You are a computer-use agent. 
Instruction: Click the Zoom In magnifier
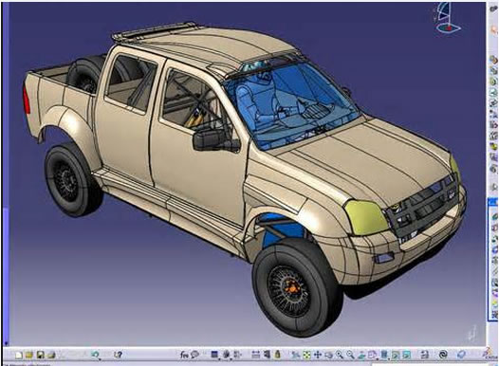340,355
